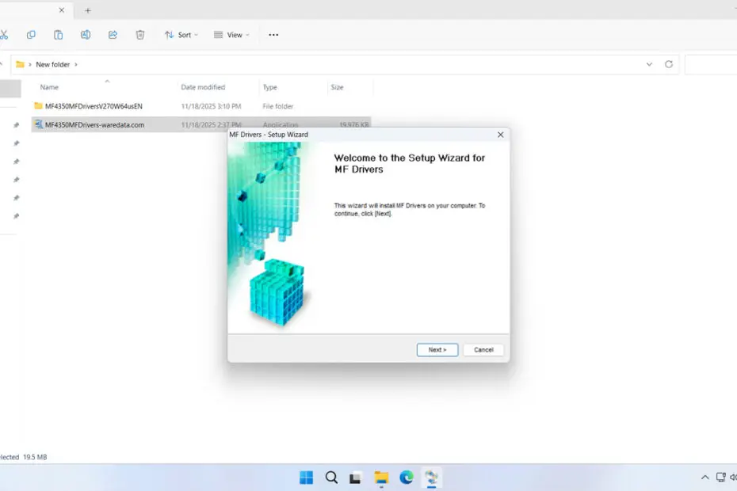The image size is (737, 491).
Task: Click the Copy icon in the toolbar
Action: coord(31,35)
